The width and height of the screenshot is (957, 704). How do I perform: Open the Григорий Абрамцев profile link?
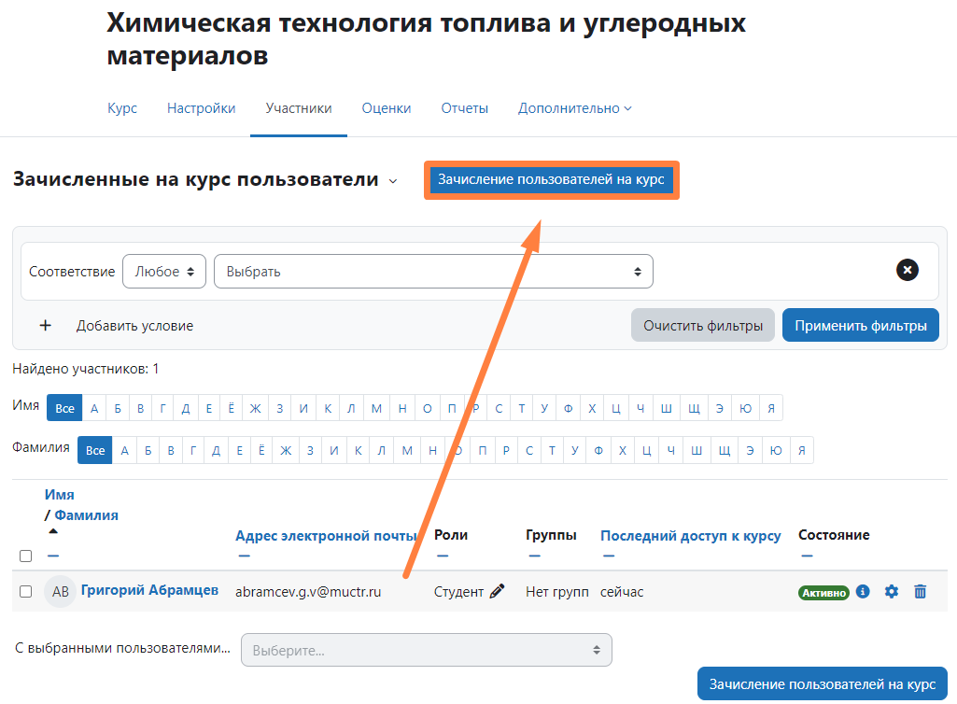click(x=149, y=590)
